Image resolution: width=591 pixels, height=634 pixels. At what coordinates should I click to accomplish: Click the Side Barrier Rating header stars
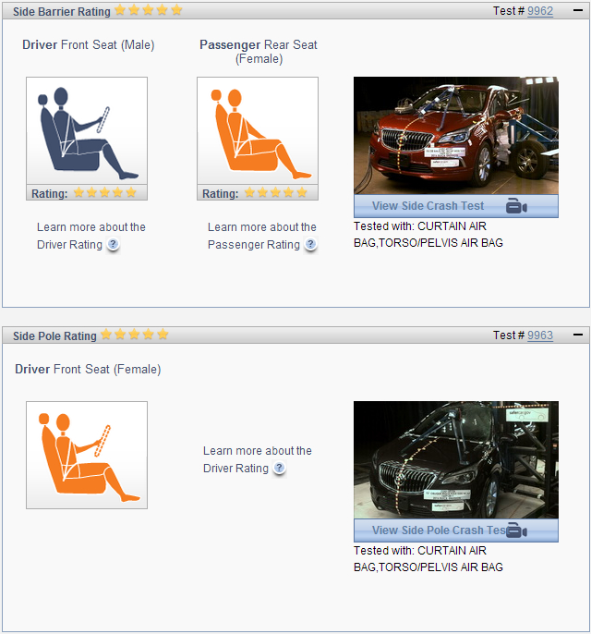point(148,11)
